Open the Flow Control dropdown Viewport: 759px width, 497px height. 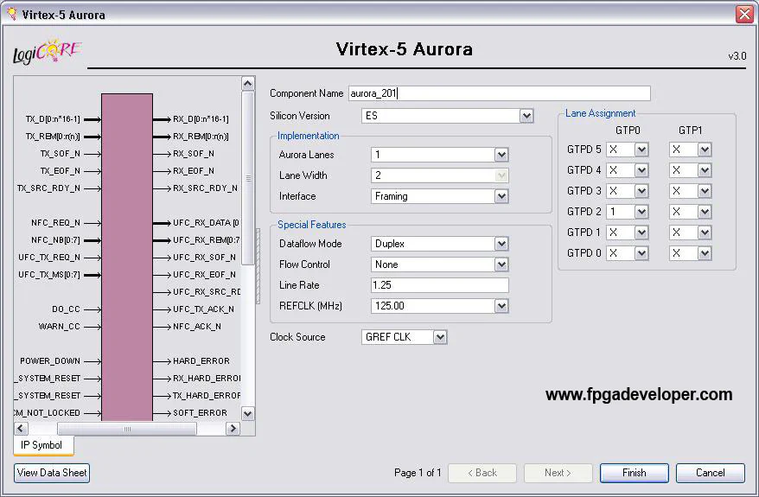501,264
